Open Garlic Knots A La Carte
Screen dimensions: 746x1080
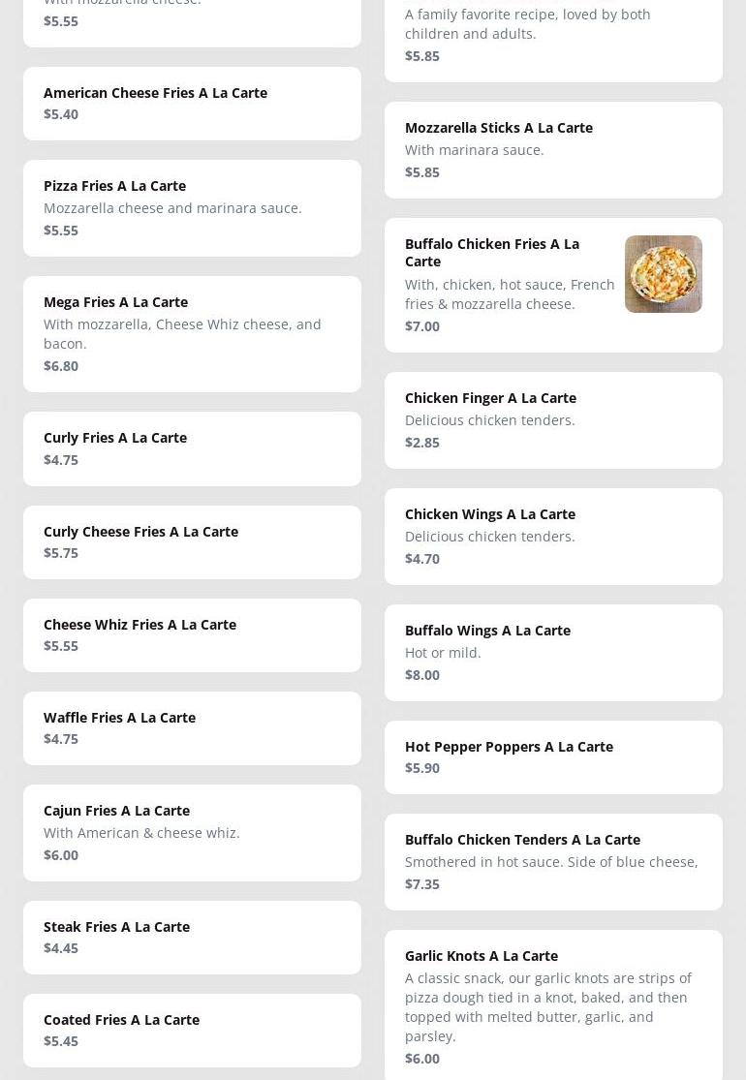(x=481, y=956)
